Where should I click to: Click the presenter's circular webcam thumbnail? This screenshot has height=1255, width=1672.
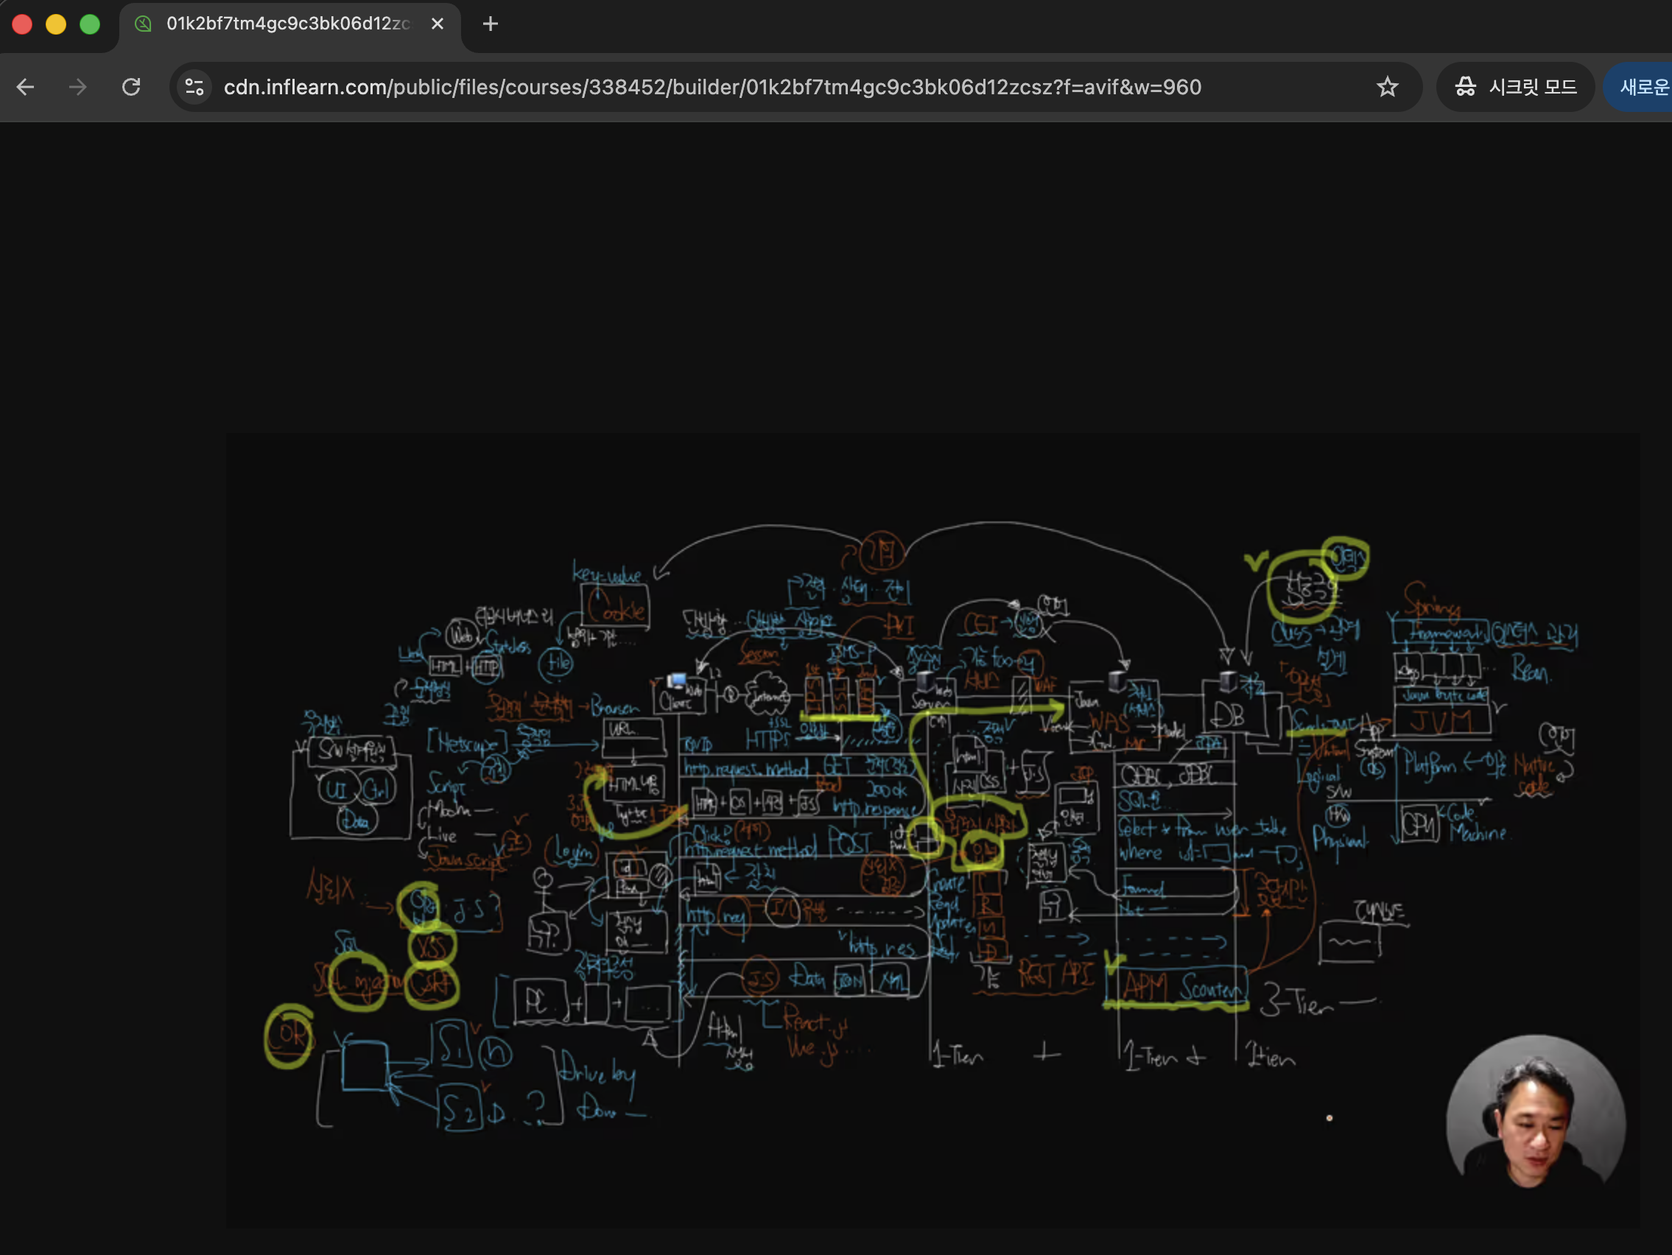click(x=1534, y=1111)
